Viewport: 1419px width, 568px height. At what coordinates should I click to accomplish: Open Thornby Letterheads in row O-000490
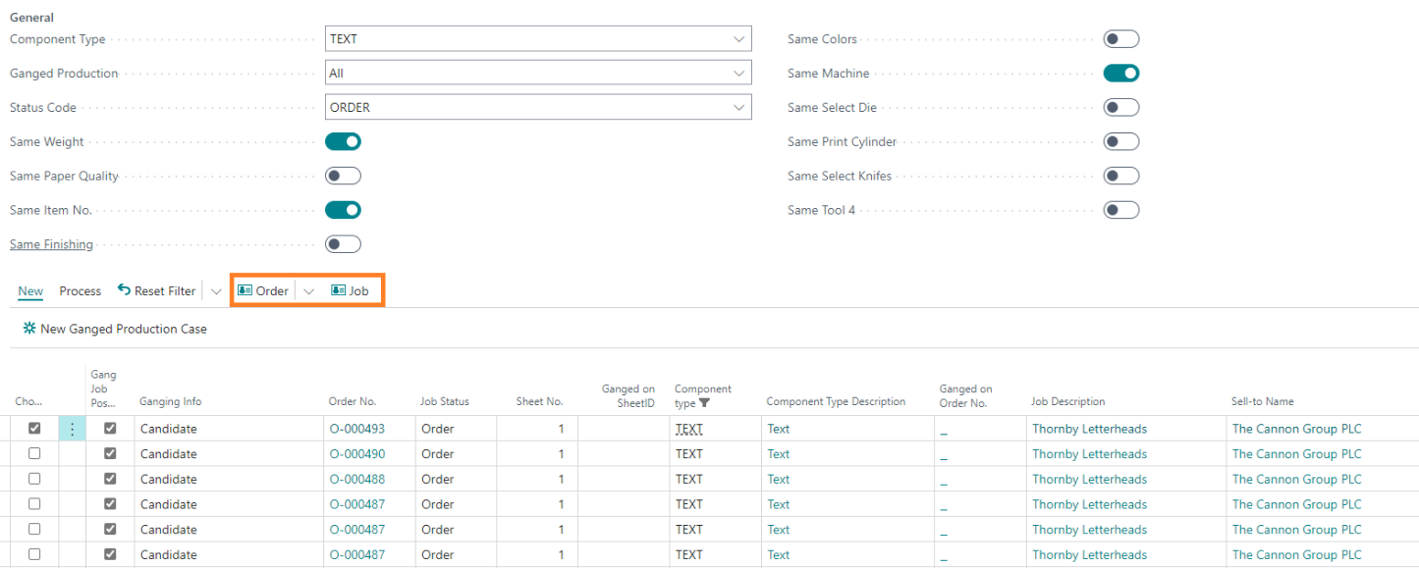click(1089, 454)
